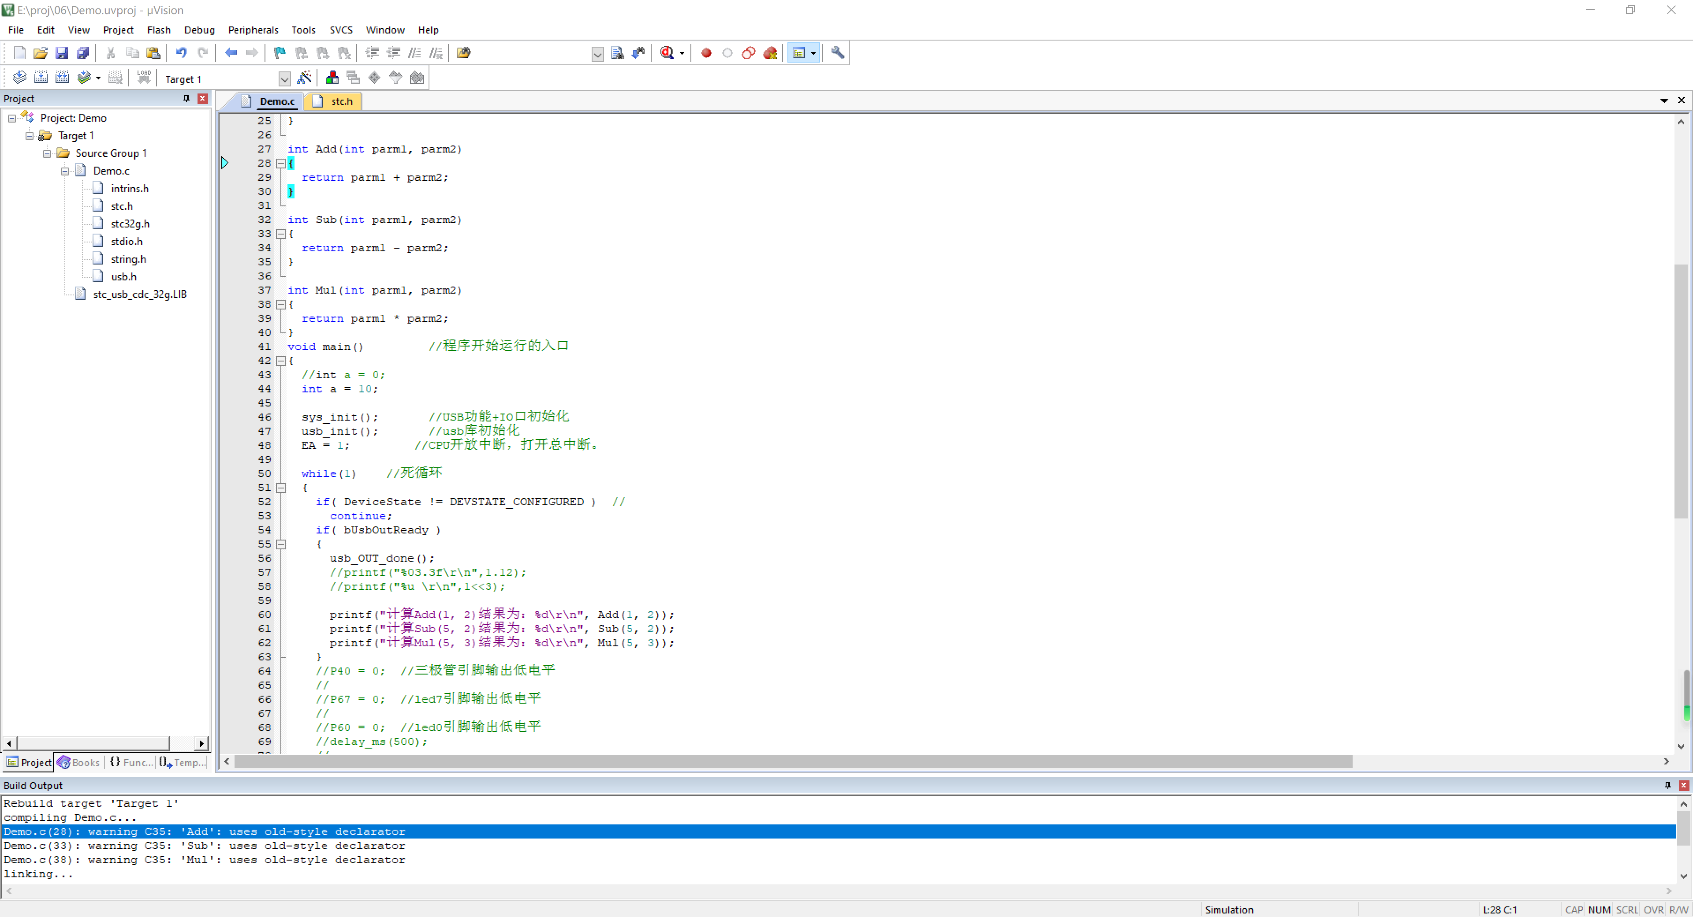Collapse the Source Group 1 tree node
Image resolution: width=1693 pixels, height=917 pixels.
(x=47, y=153)
